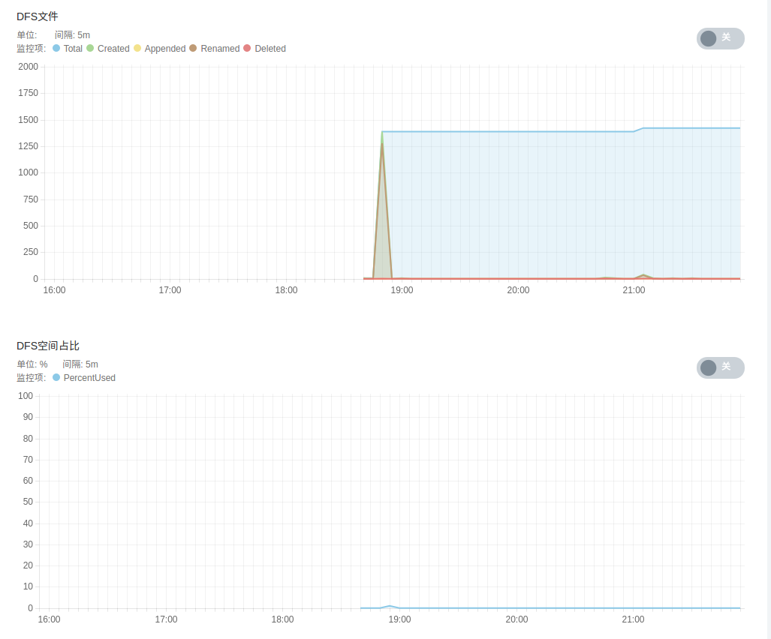Click the red Deleted legend dot
Viewport: 771px width, 639px height.
click(247, 48)
